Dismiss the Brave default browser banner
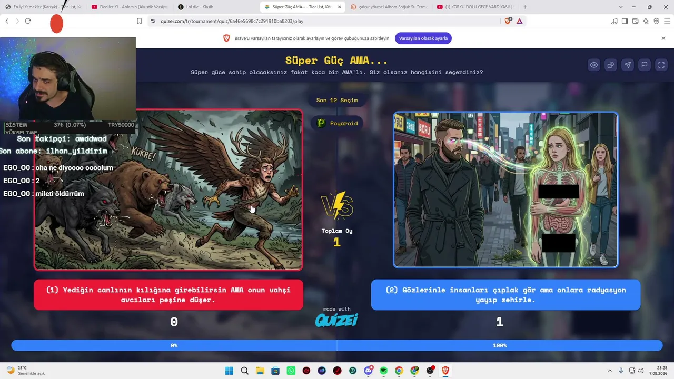This screenshot has height=379, width=674. (663, 38)
